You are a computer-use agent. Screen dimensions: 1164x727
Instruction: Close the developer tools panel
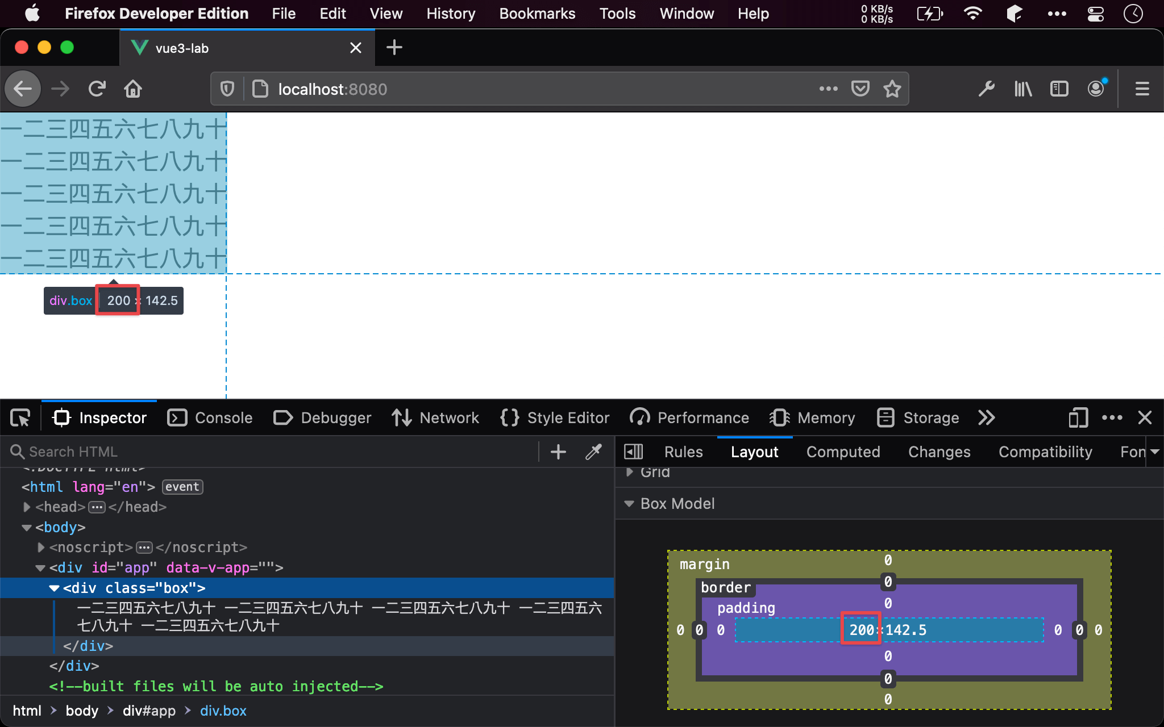(1145, 418)
